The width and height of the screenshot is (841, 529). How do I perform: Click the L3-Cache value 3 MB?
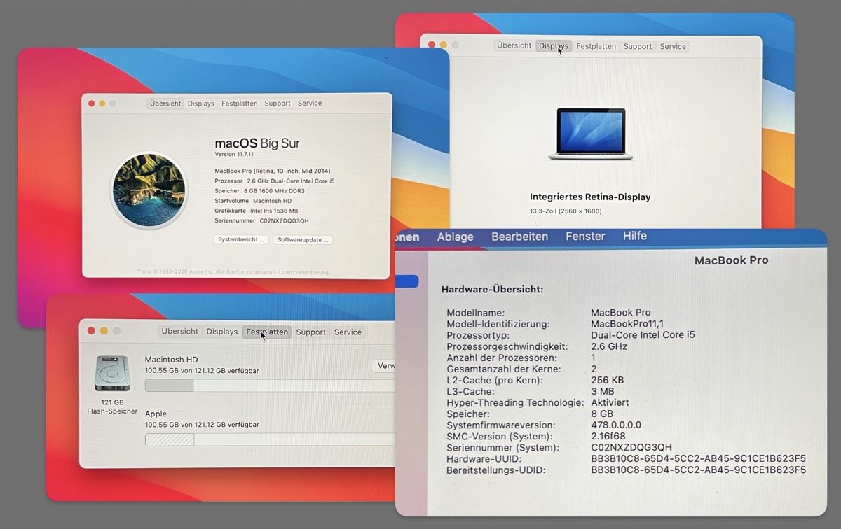point(603,391)
